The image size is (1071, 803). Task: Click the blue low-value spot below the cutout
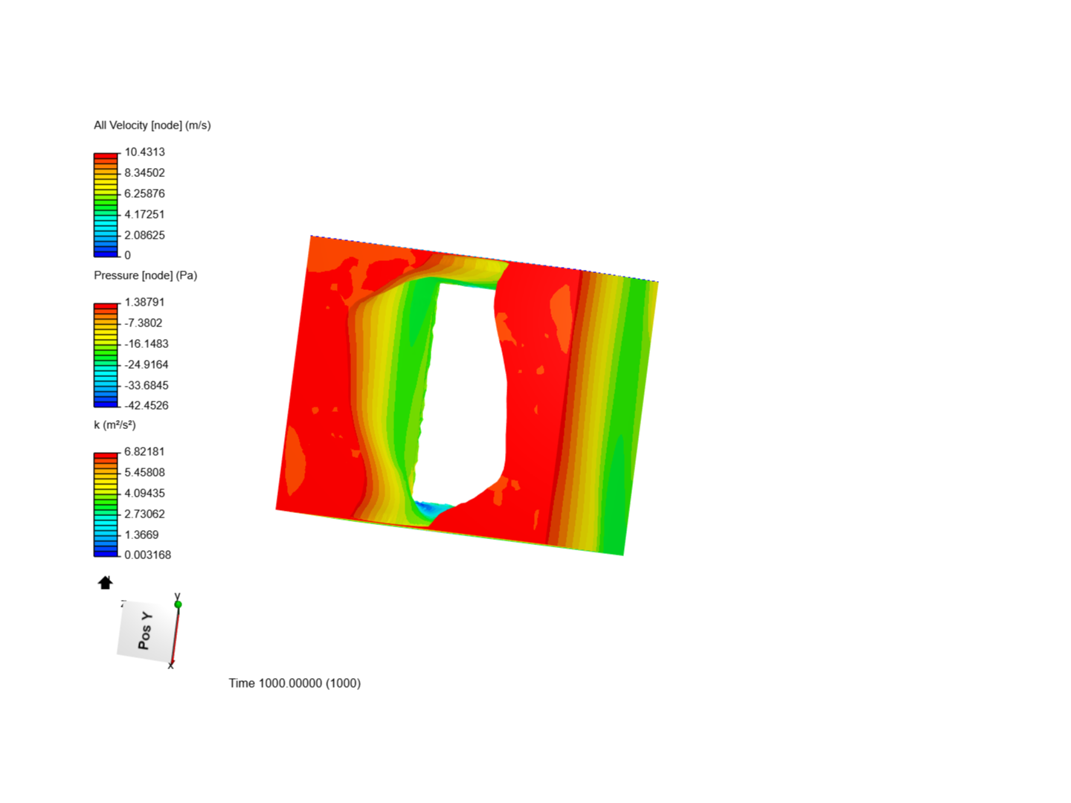click(x=430, y=508)
